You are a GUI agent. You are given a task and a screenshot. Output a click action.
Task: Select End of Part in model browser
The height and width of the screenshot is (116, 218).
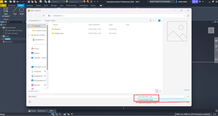[x=9, y=42]
